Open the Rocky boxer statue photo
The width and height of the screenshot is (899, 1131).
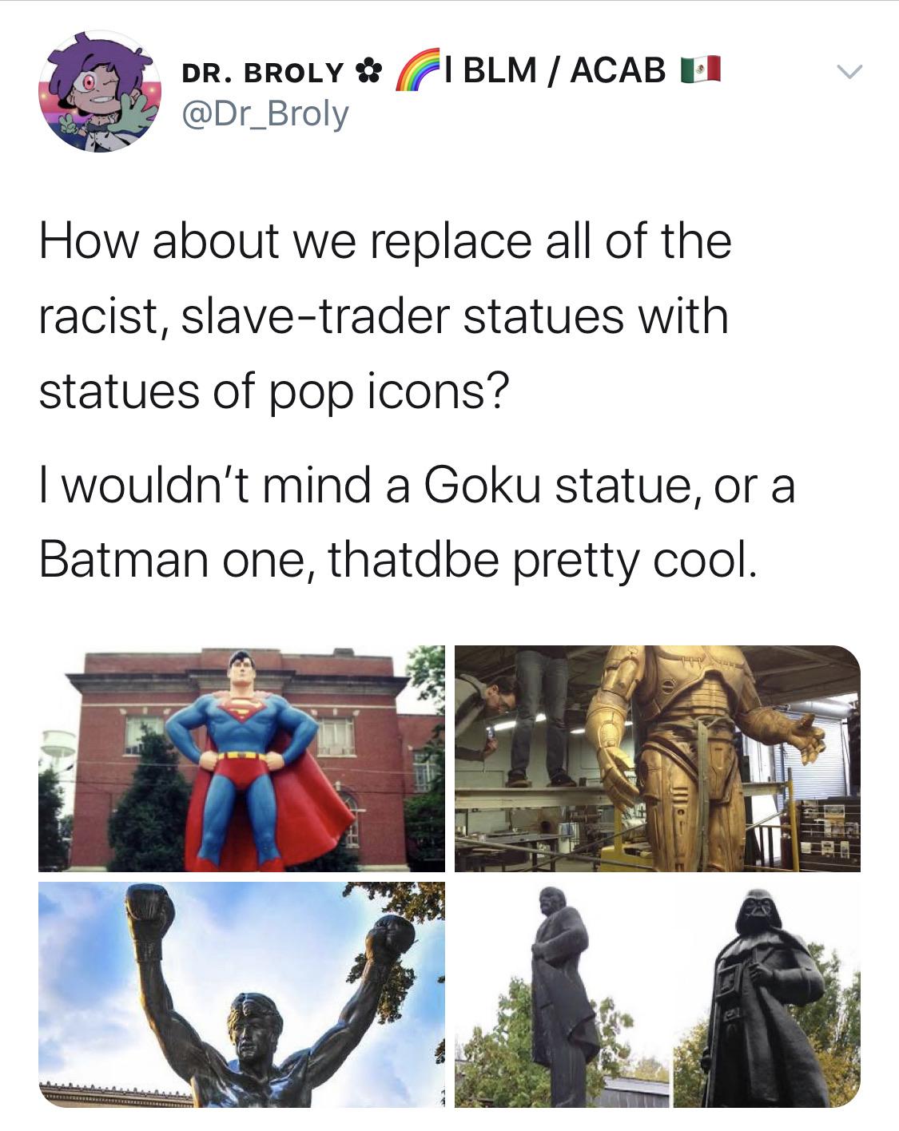(x=241, y=994)
